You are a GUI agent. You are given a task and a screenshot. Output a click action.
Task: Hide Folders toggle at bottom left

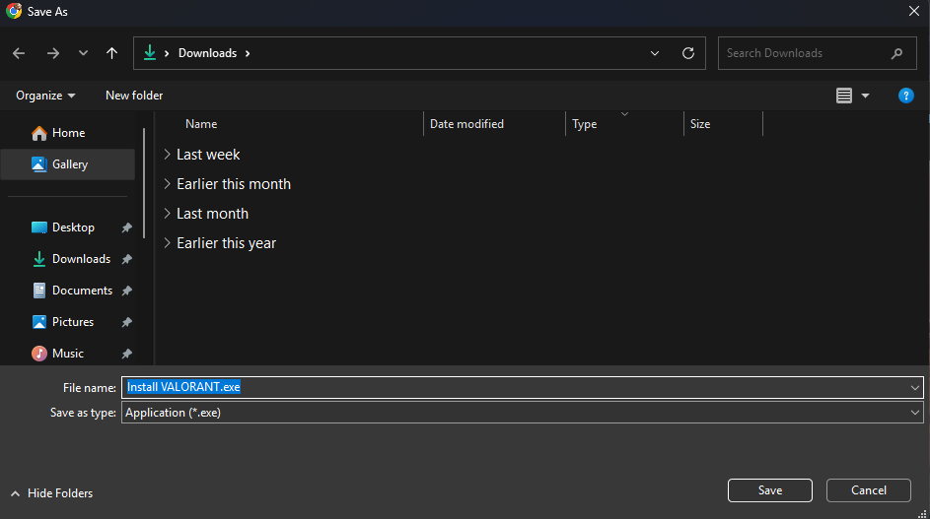51,493
